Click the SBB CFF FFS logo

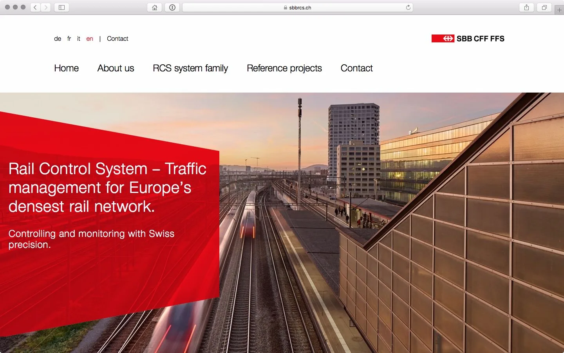pos(468,38)
